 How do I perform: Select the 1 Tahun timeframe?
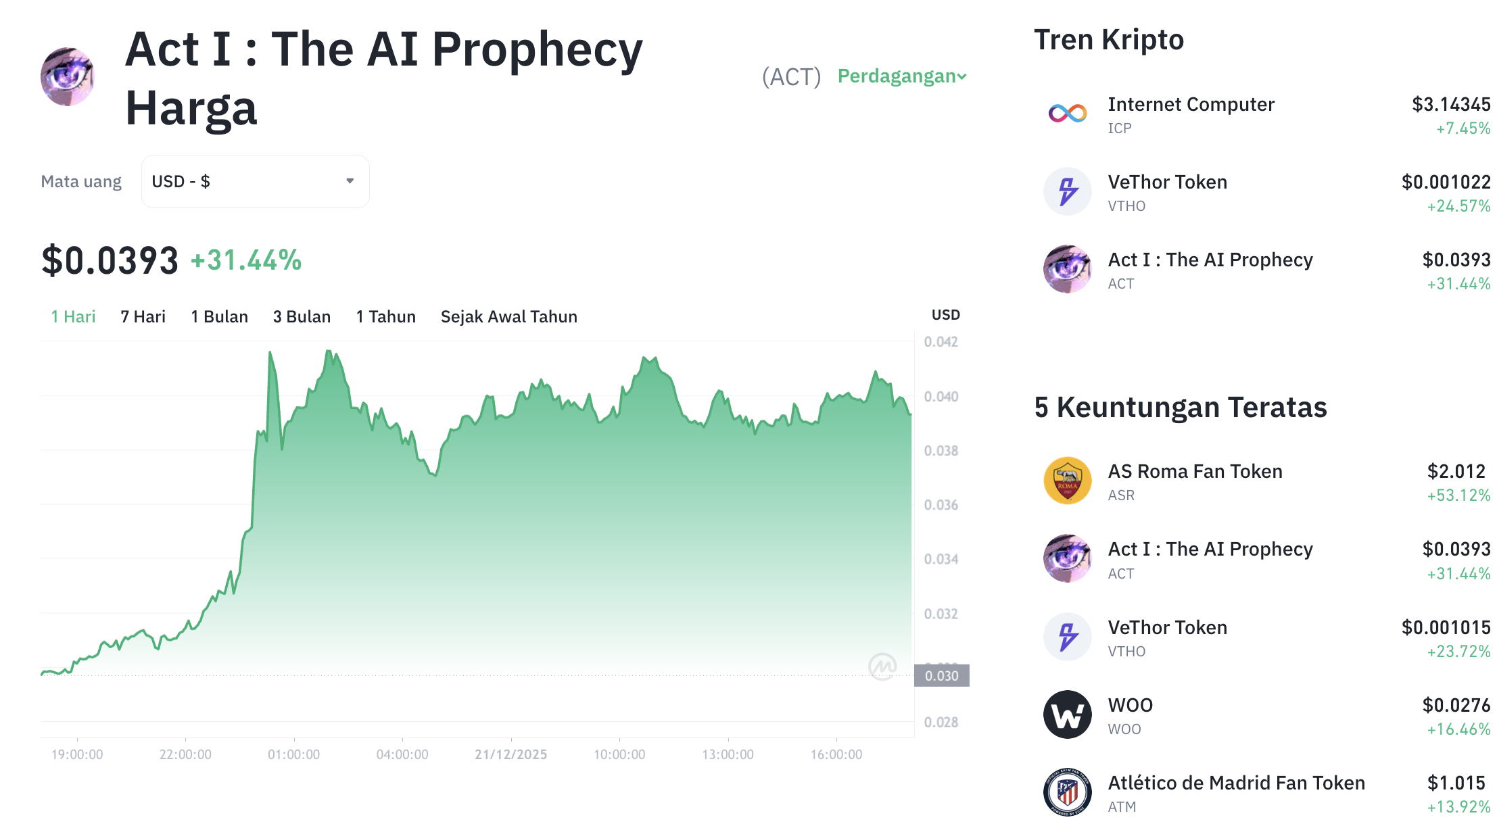click(385, 316)
